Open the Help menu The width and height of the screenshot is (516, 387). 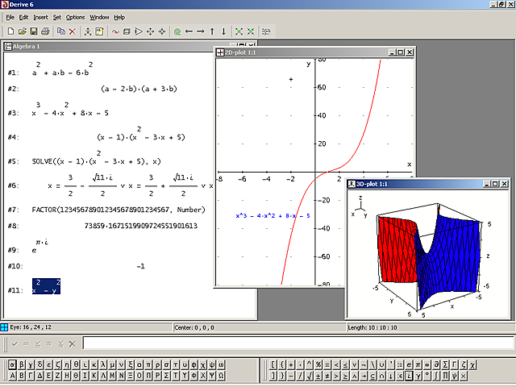tap(119, 18)
